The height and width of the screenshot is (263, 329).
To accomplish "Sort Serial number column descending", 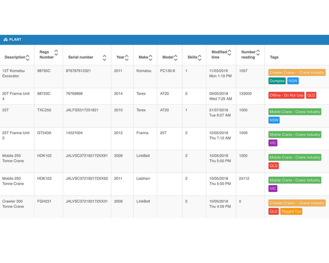I will point(105,59).
